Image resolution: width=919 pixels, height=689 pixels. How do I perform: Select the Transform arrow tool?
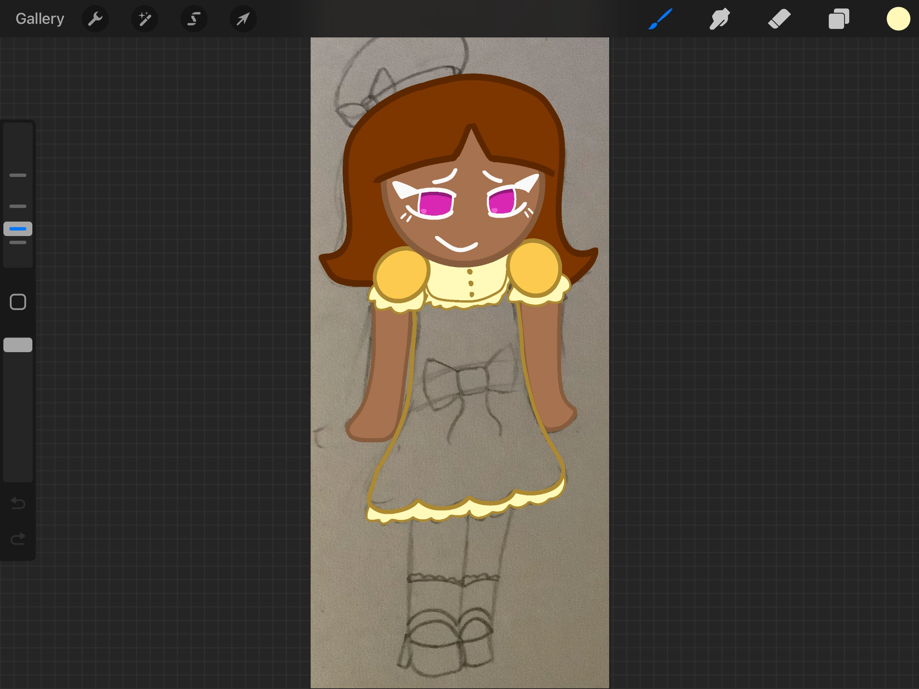pyautogui.click(x=243, y=19)
